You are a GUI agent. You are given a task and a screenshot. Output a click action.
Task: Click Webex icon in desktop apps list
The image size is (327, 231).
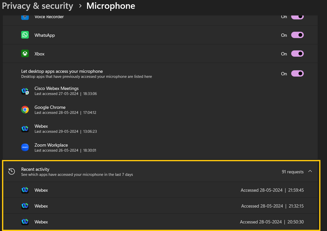click(x=25, y=128)
